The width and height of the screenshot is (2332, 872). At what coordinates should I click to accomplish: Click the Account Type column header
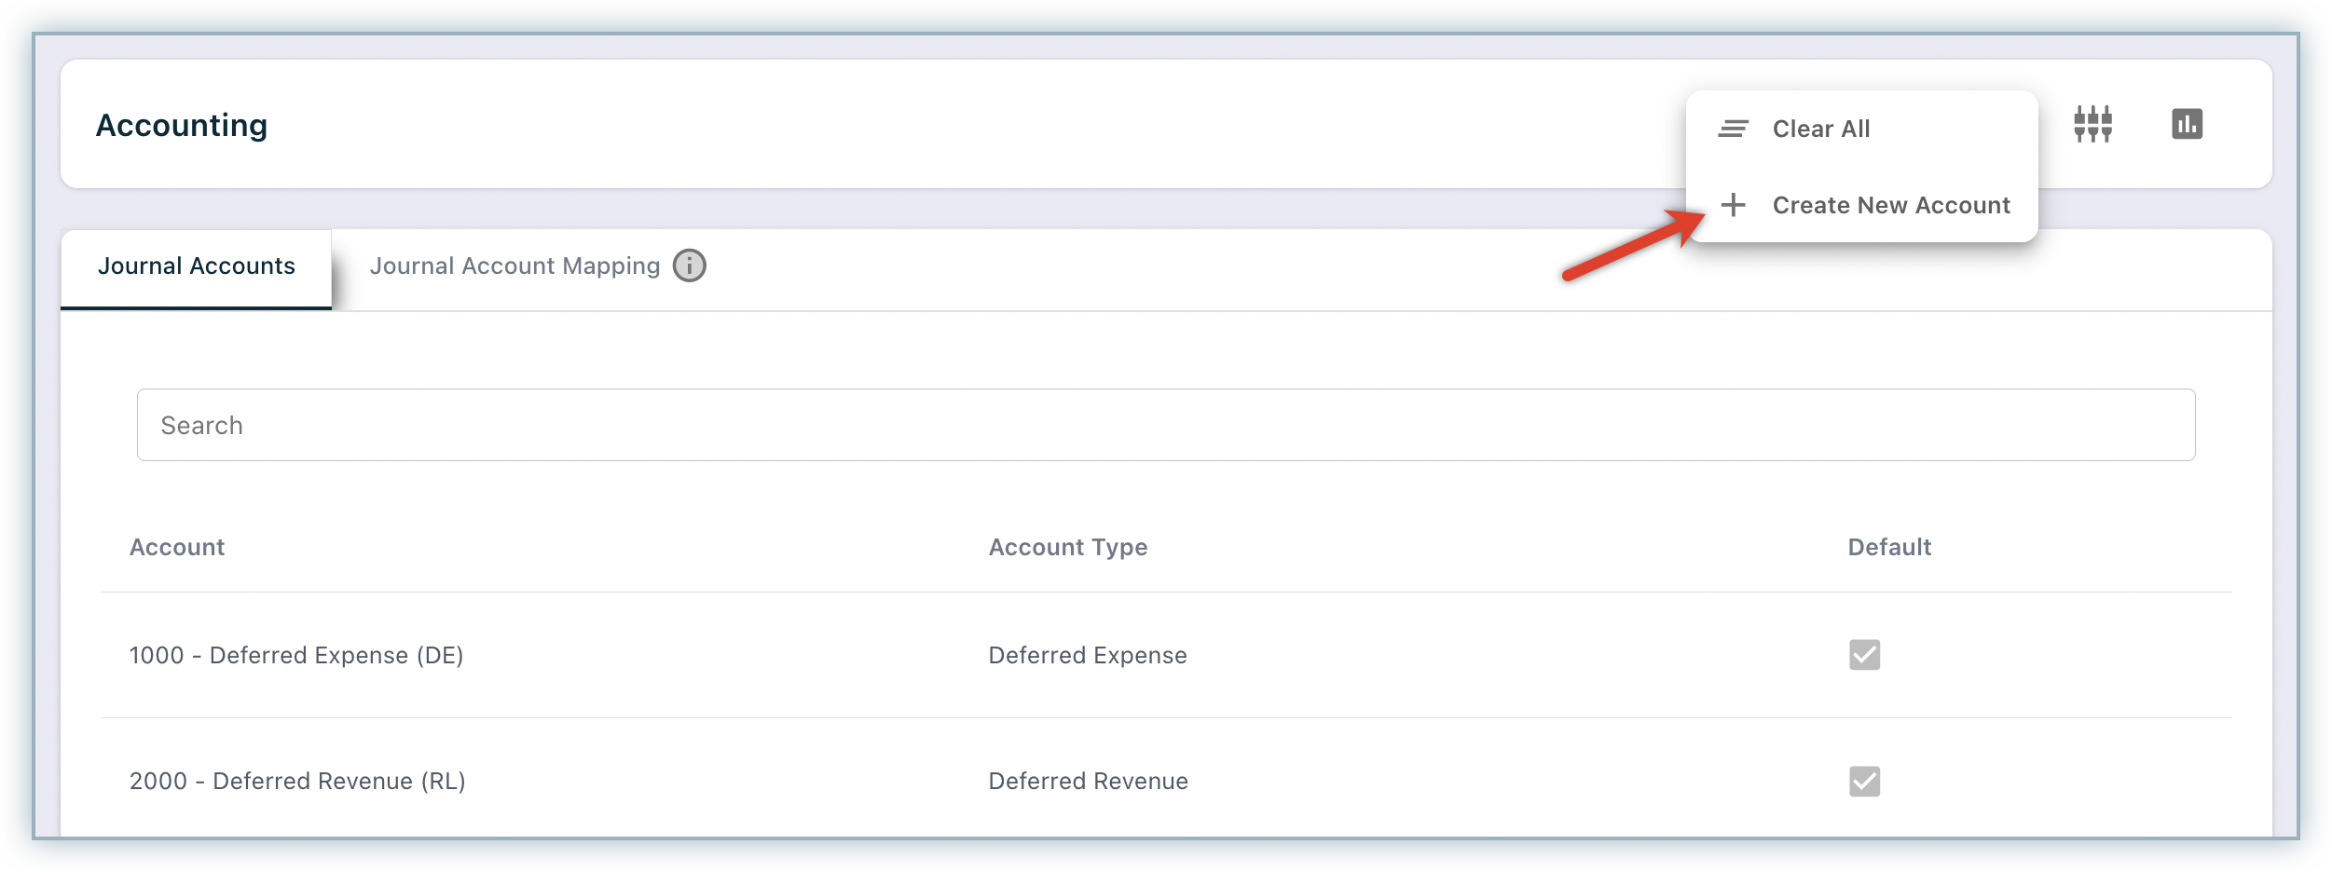[x=1067, y=547]
